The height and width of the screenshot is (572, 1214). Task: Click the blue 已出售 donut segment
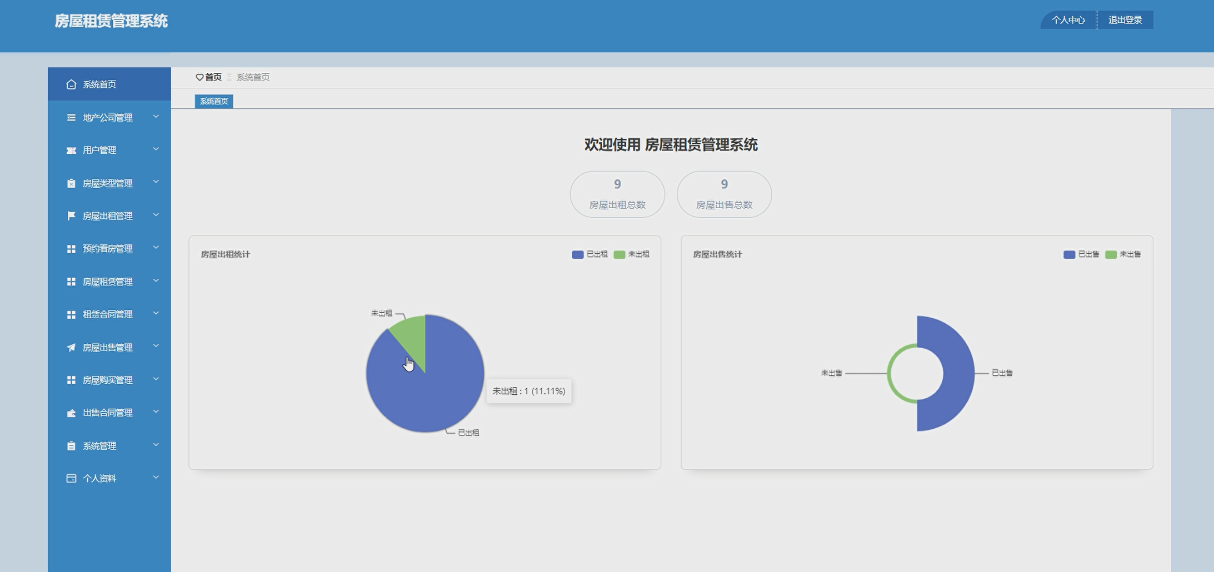pos(958,373)
